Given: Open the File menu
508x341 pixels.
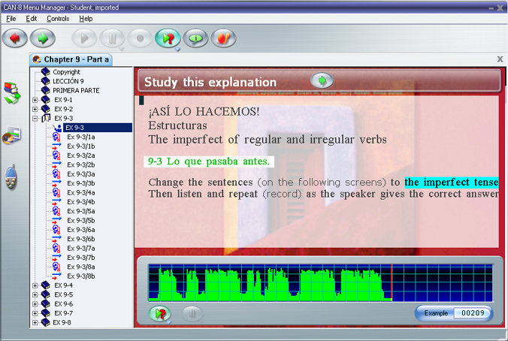Looking at the screenshot, I should pyautogui.click(x=11, y=18).
